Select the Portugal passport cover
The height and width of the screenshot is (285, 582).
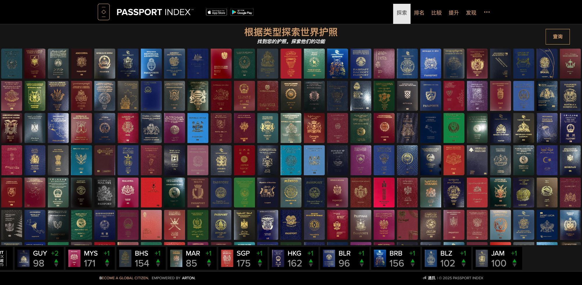407,225
